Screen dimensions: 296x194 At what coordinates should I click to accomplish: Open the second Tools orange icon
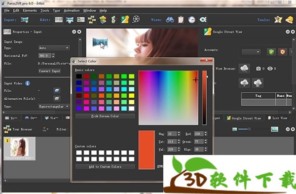290,20
